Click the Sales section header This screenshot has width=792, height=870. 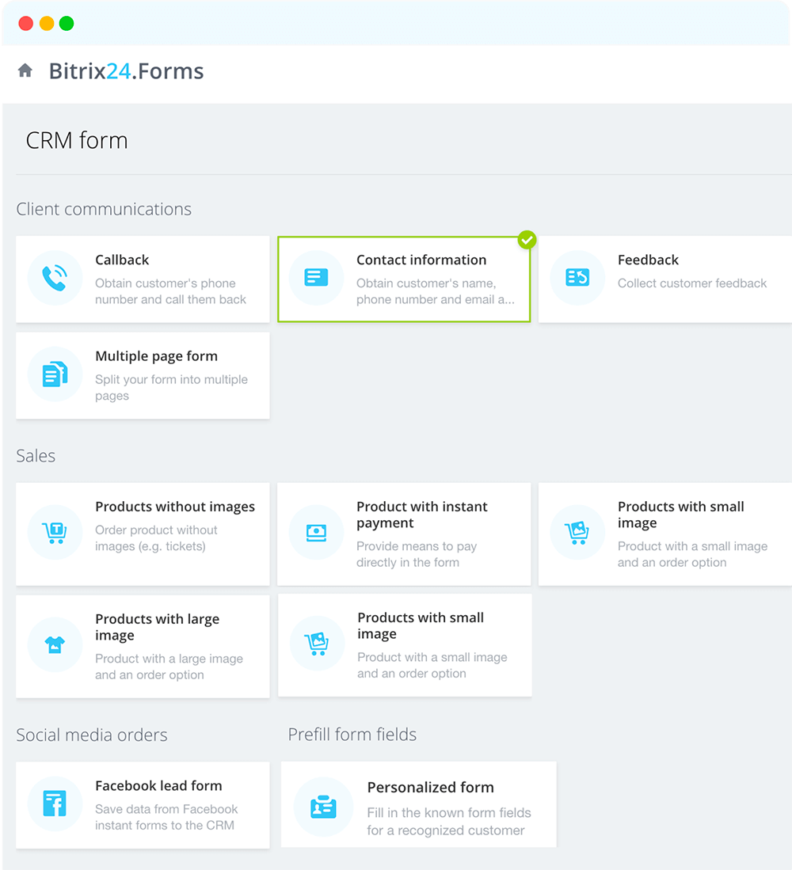pyautogui.click(x=36, y=456)
